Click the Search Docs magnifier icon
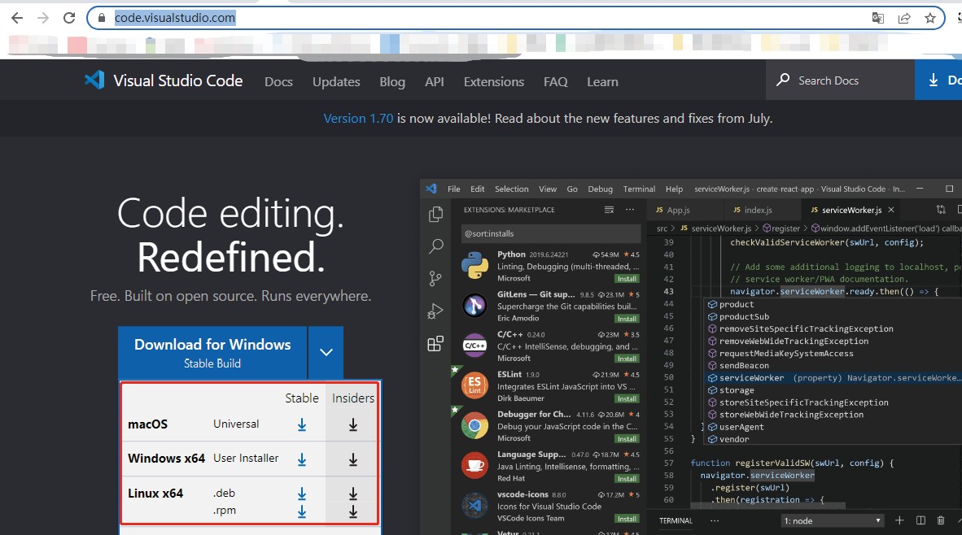This screenshot has height=535, width=962. pos(783,80)
